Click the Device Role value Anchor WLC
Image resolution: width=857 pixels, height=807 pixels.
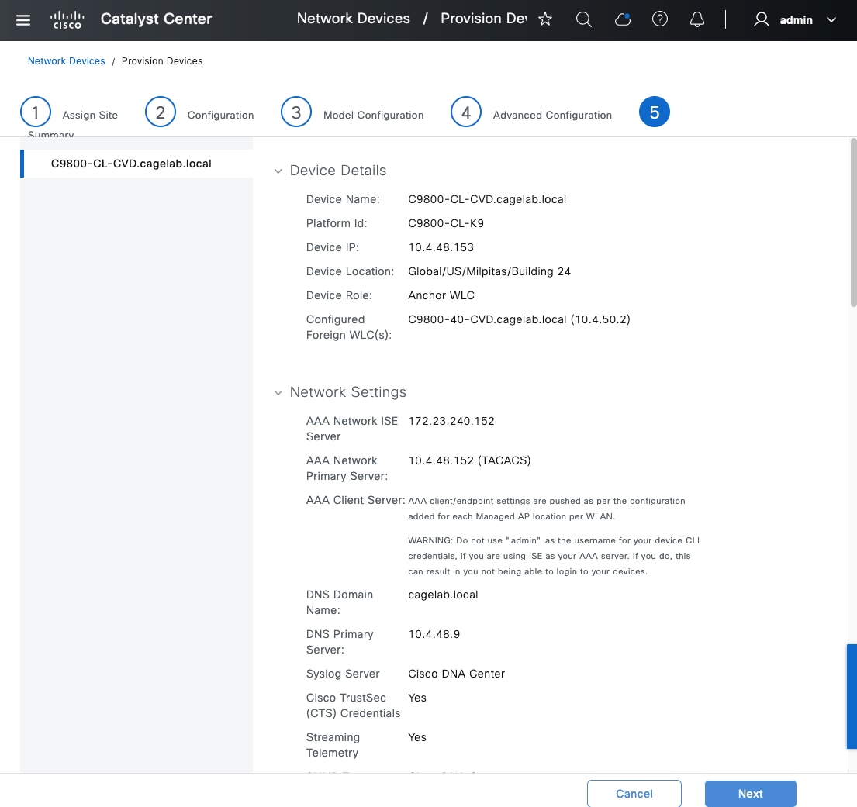pyautogui.click(x=441, y=295)
